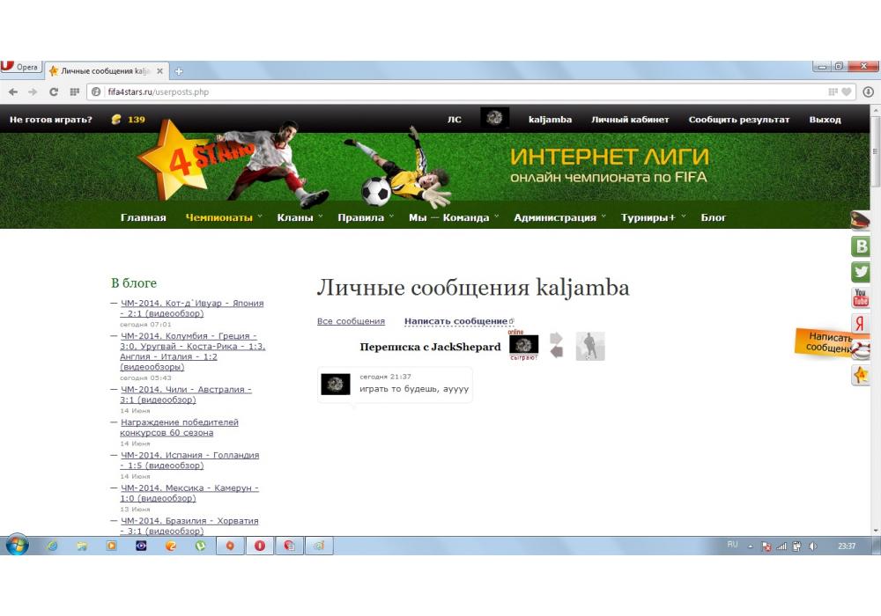Click the VK social icon in sidebar
Image resolution: width=881 pixels, height=616 pixels.
coord(861,247)
